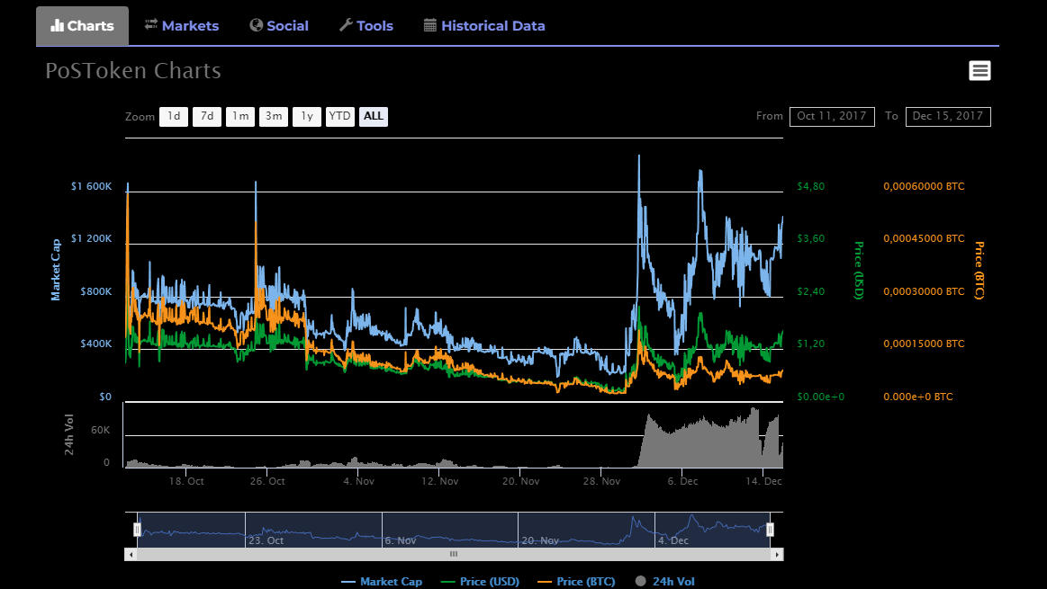Set zoom range to 7d
Image resolution: width=1047 pixels, height=589 pixels.
coord(207,116)
